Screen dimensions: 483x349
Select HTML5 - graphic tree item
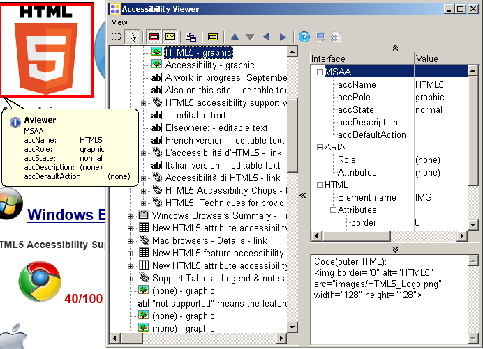tap(198, 52)
